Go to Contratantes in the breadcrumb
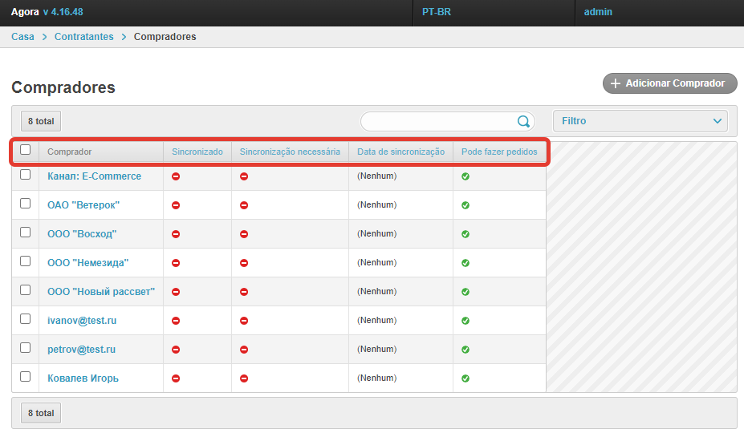 point(83,37)
